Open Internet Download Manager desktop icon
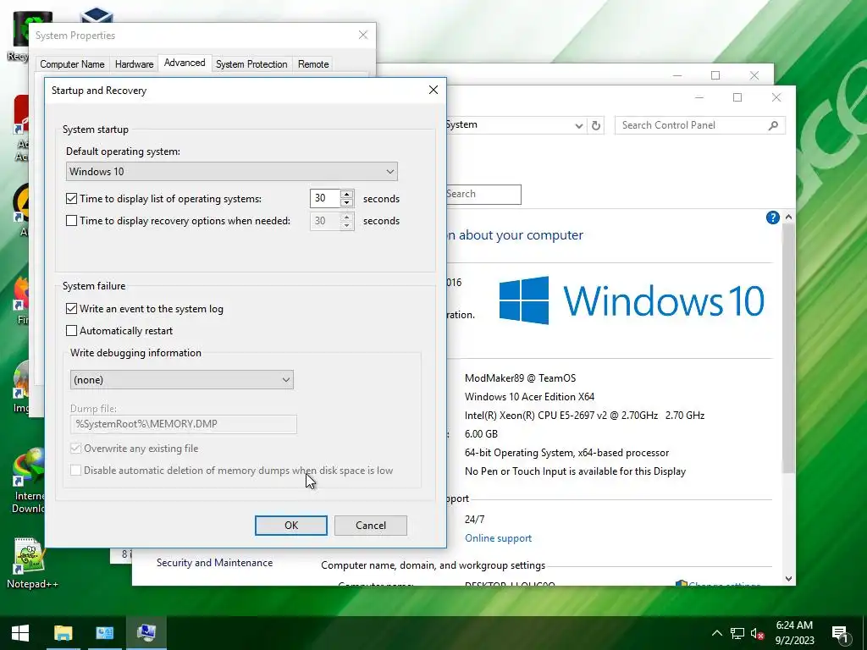This screenshot has width=867, height=650. pyautogui.click(x=28, y=482)
